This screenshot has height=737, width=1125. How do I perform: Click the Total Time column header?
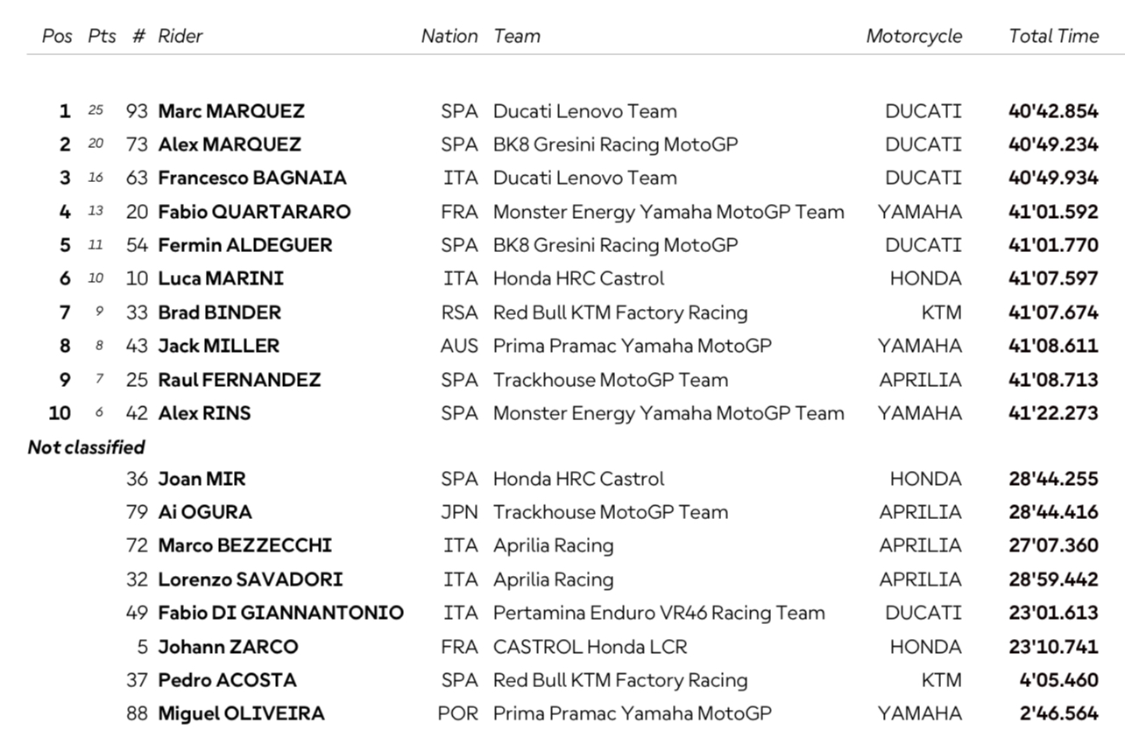coord(1053,36)
